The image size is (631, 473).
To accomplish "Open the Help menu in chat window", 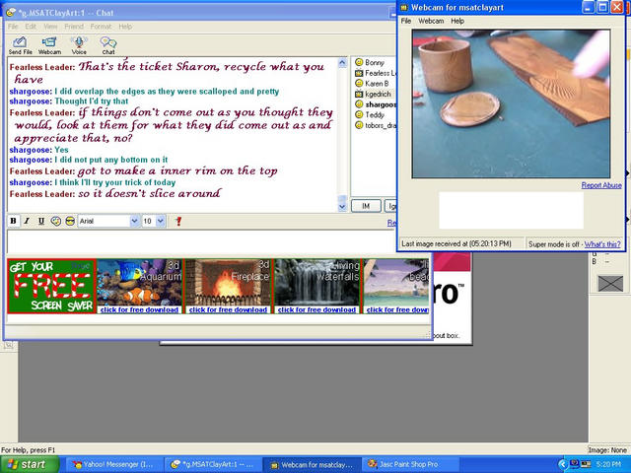I will 125,27.
